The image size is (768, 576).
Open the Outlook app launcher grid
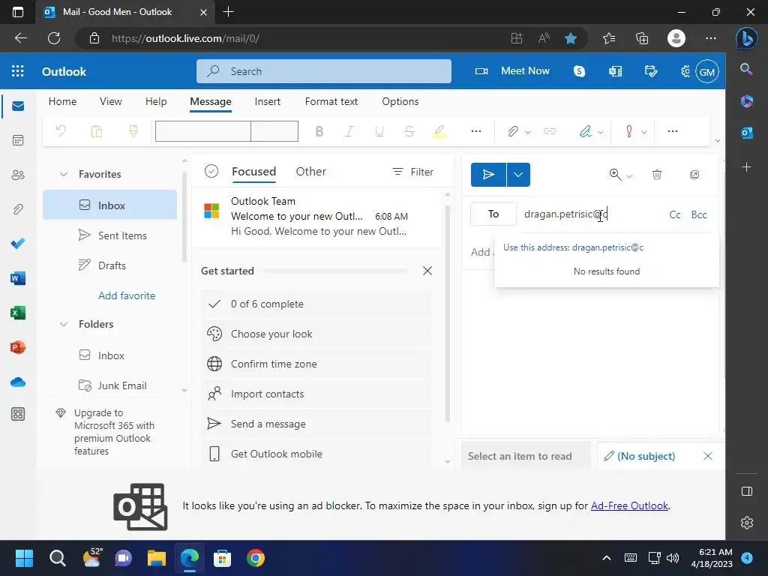pos(18,71)
